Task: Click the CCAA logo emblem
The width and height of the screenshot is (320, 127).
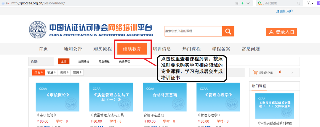Action: click(x=38, y=30)
